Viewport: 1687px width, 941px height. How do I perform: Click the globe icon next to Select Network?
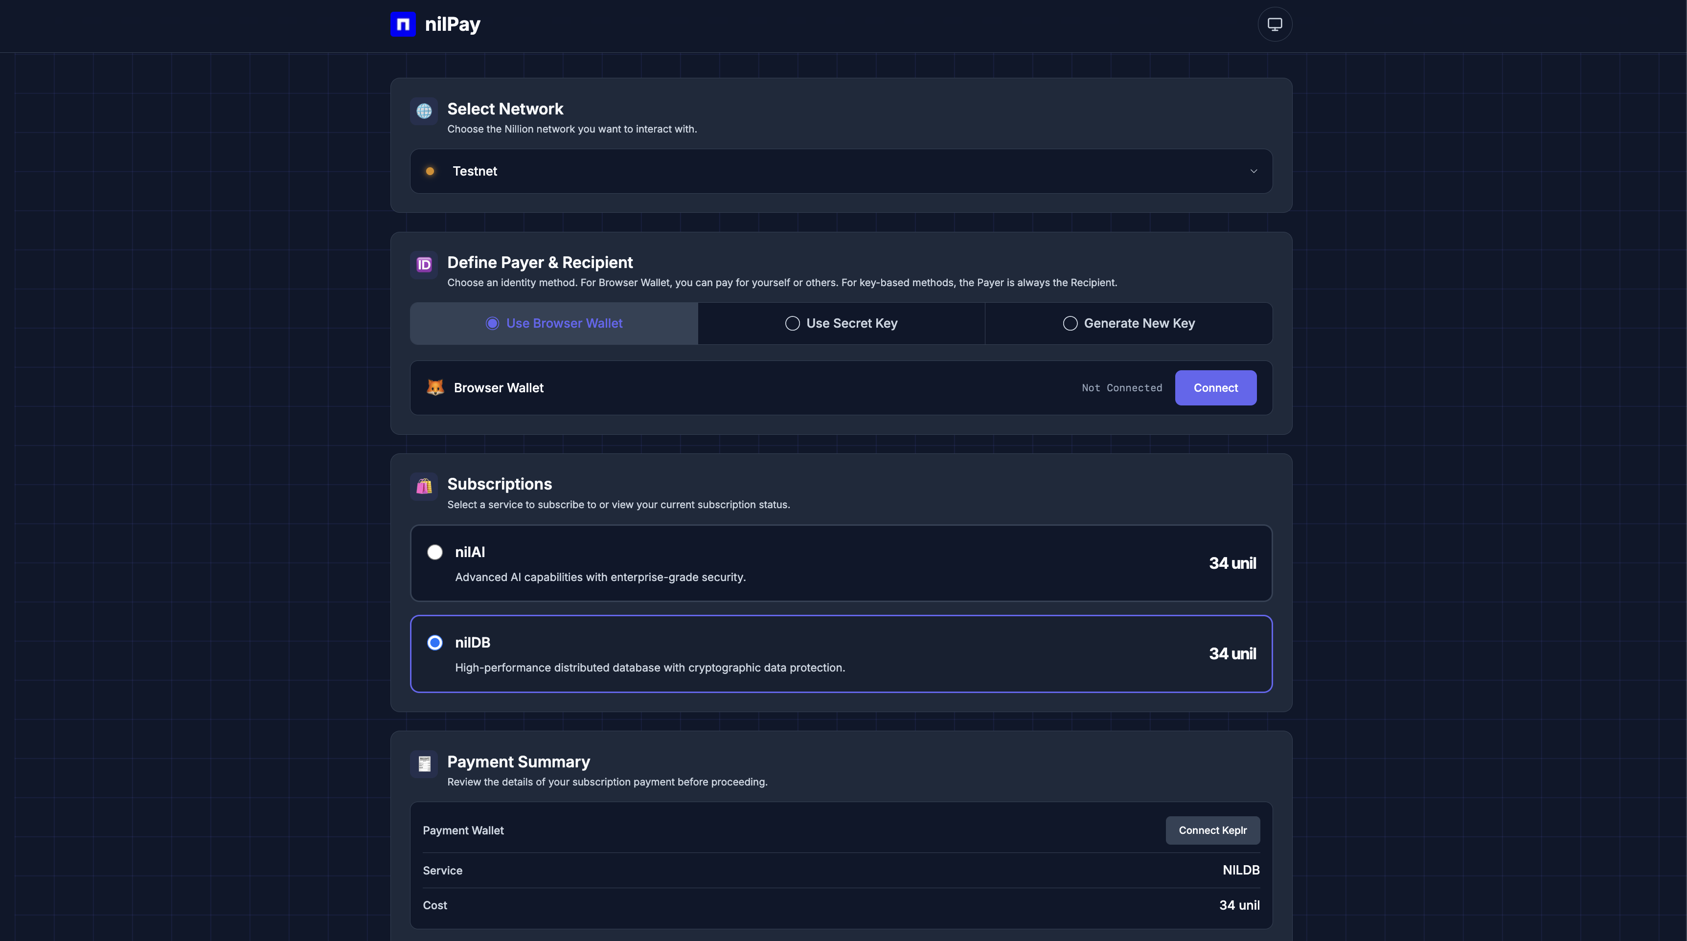click(x=424, y=112)
